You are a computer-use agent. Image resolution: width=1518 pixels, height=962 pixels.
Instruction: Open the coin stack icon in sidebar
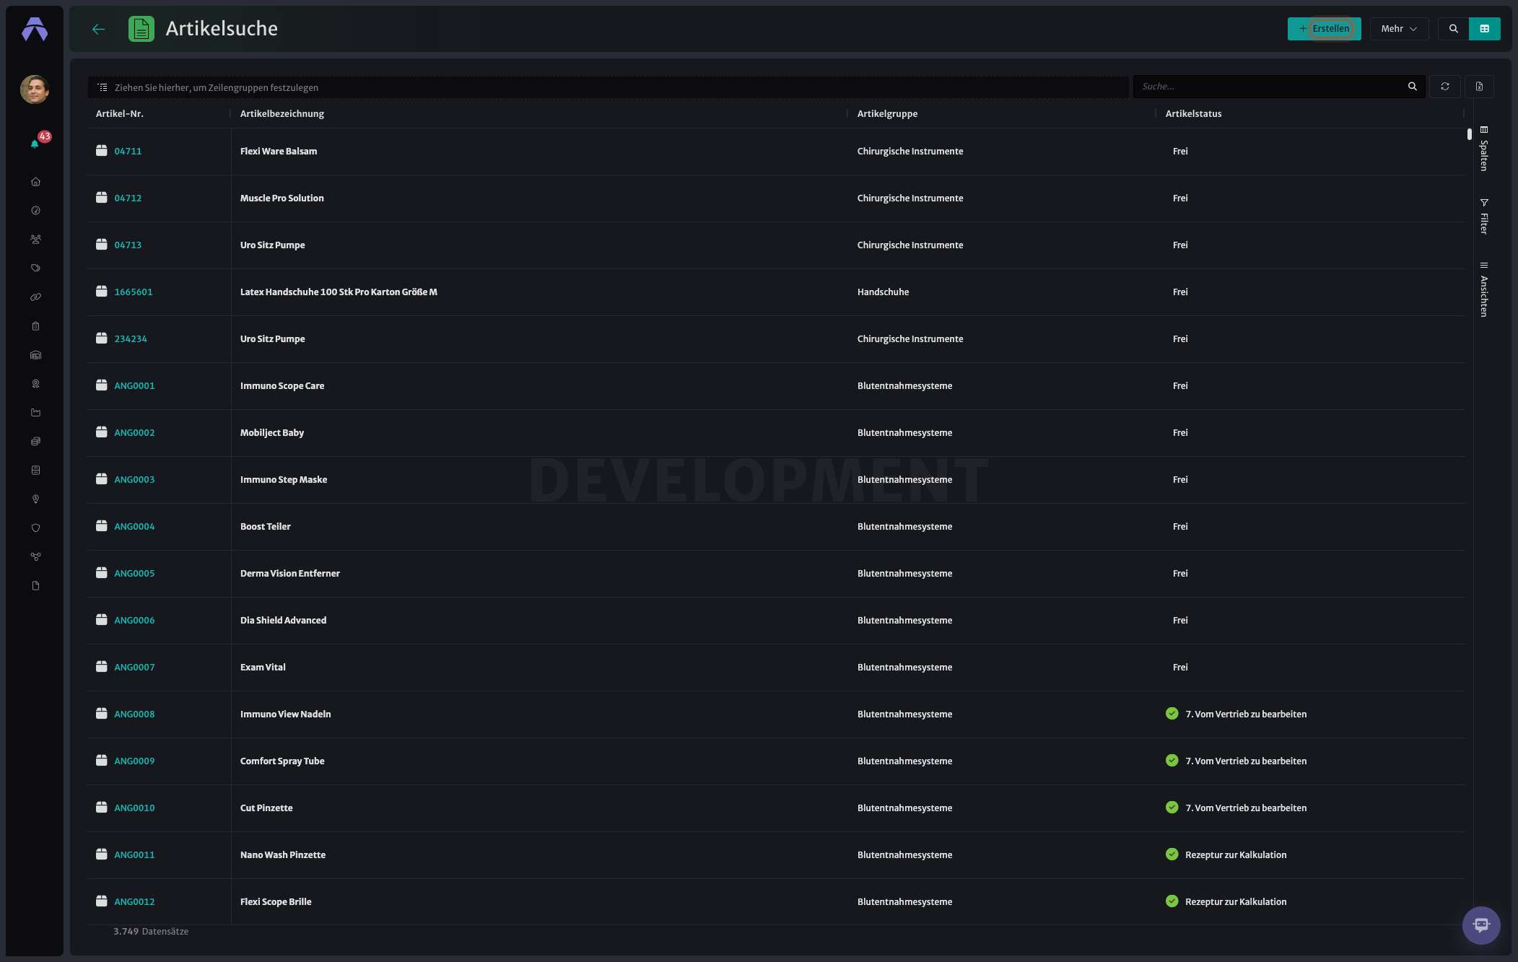(35, 442)
